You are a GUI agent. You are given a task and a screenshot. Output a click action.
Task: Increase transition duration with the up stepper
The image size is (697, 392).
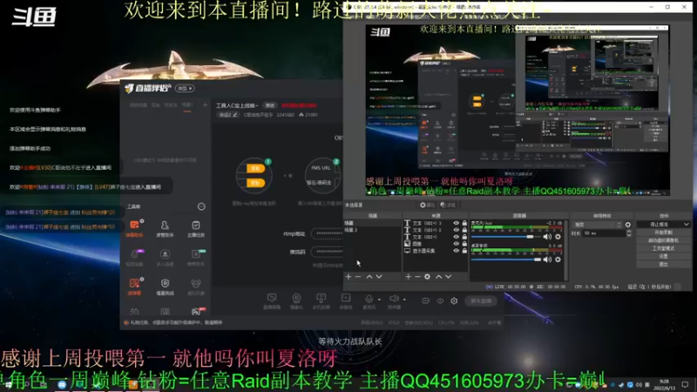628,231
